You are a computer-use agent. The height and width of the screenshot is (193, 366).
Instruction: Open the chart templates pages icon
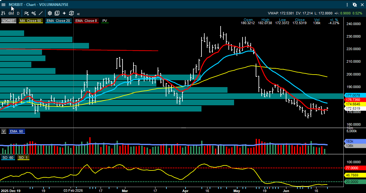pos(57,13)
